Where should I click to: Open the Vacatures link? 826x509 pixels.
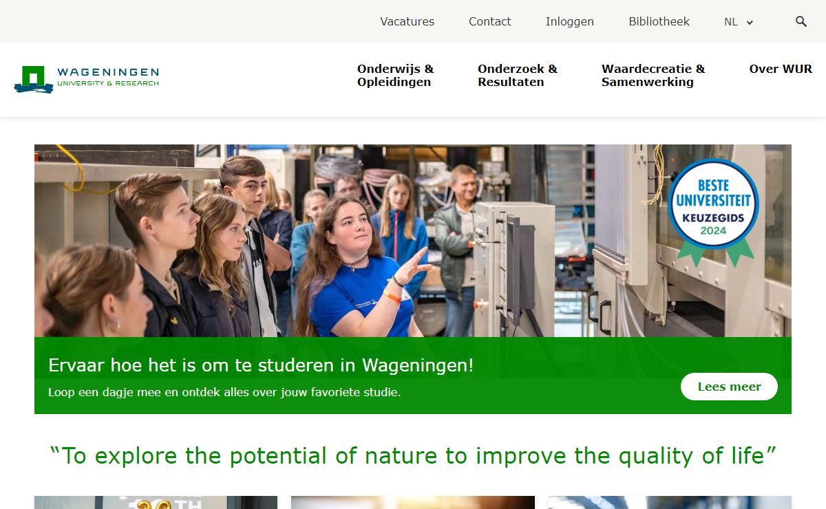pyautogui.click(x=407, y=21)
